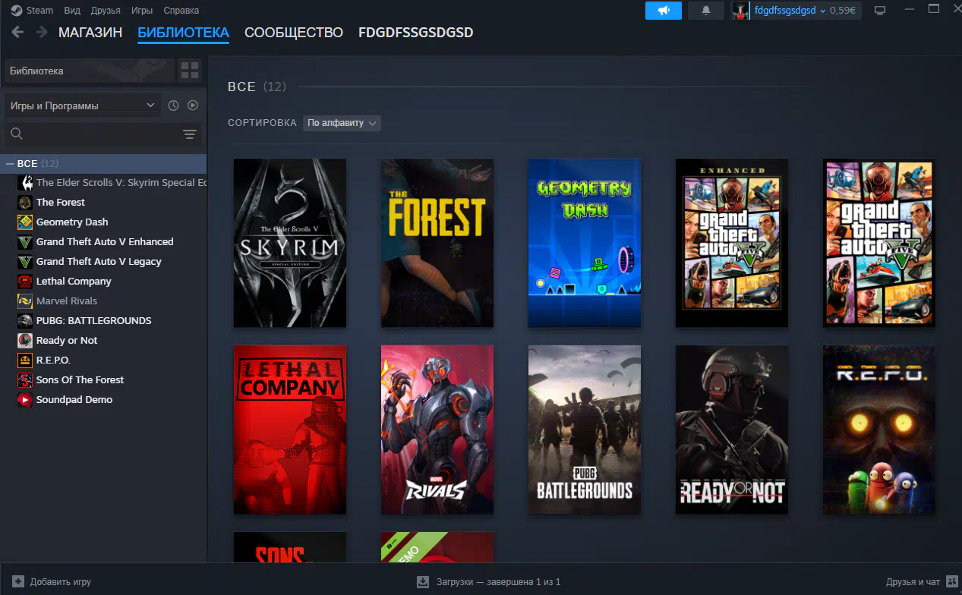Switch to the СООБЩЕСТВО tab
The height and width of the screenshot is (595, 962).
pos(294,33)
